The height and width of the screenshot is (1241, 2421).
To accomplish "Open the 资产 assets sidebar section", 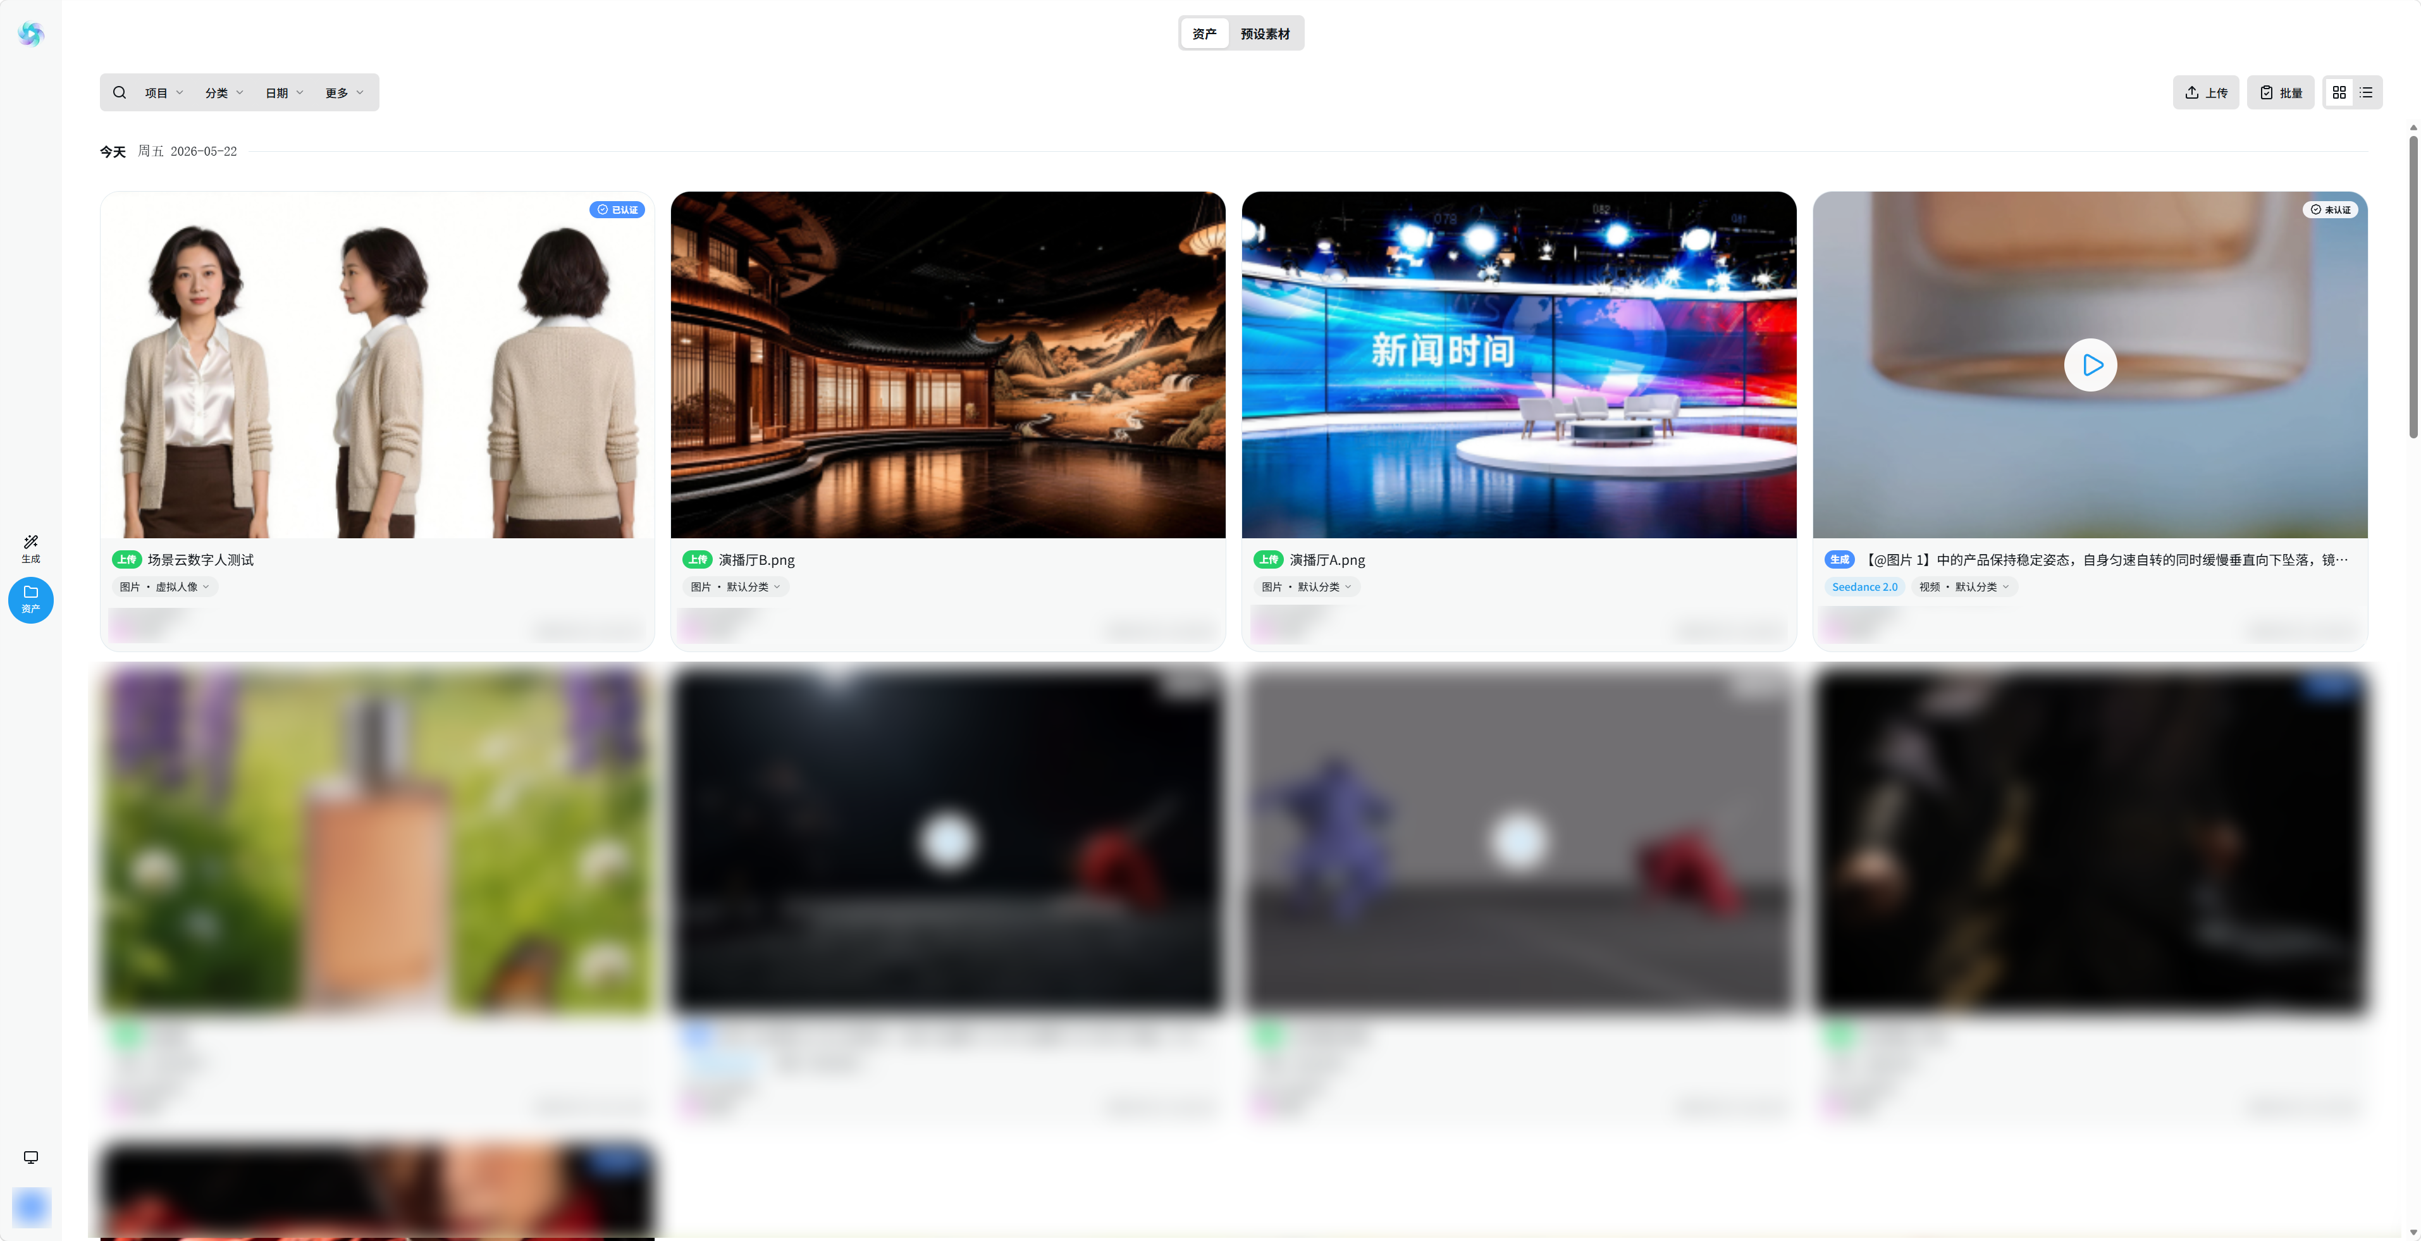I will [x=30, y=600].
